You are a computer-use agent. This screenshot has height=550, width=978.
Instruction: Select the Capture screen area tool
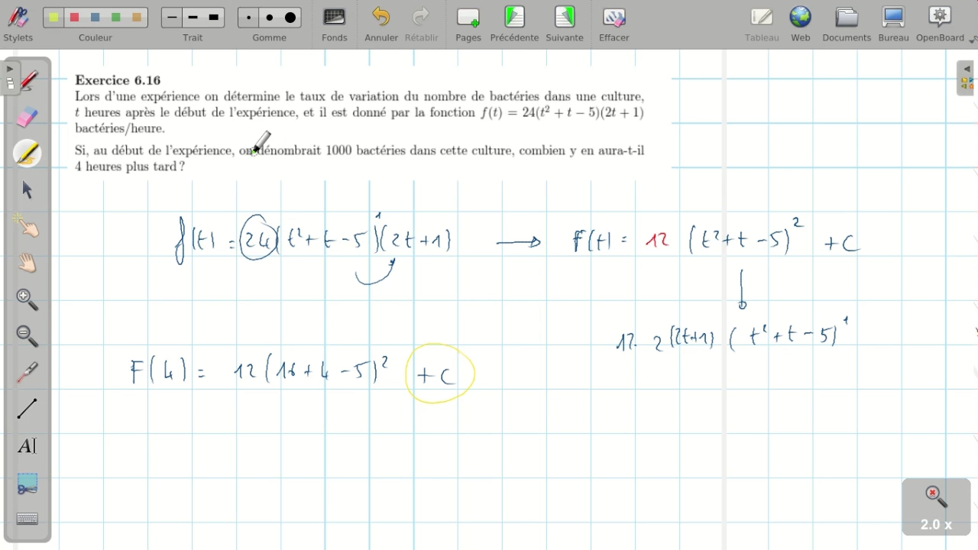pos(28,483)
